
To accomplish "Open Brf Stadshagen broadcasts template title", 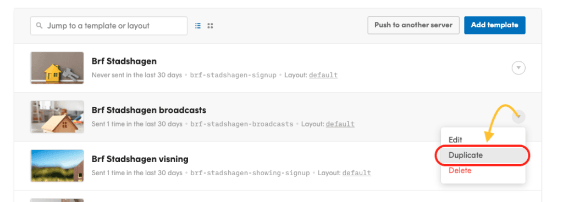I will pos(149,110).
